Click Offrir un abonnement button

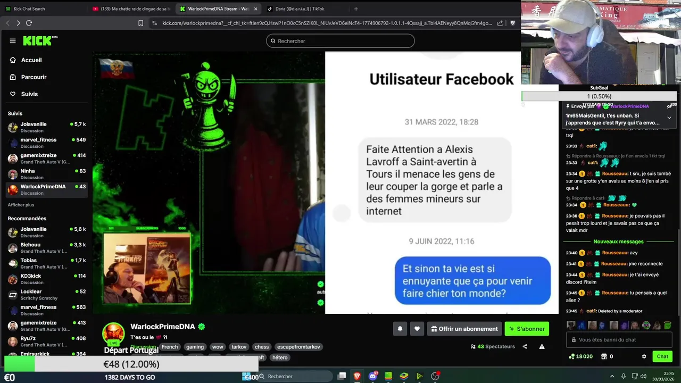click(x=464, y=329)
